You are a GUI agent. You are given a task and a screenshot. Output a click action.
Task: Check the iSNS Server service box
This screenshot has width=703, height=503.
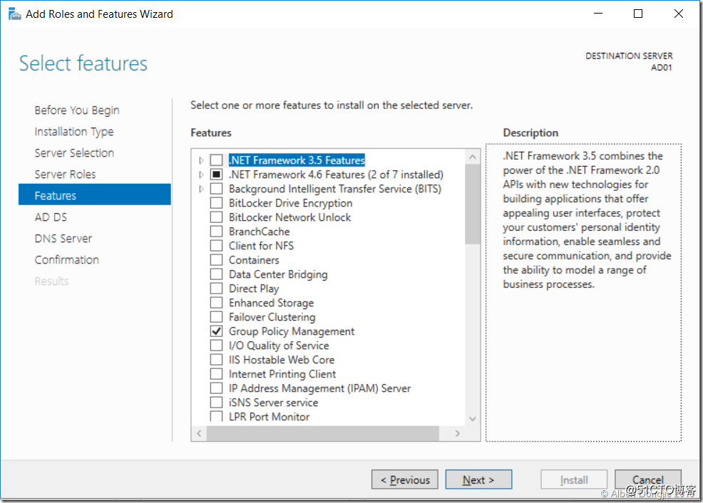[x=216, y=403]
